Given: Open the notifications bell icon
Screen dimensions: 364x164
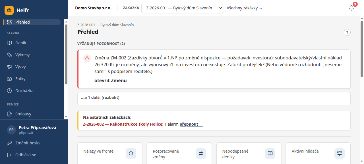Looking at the screenshot, I should [x=351, y=8].
